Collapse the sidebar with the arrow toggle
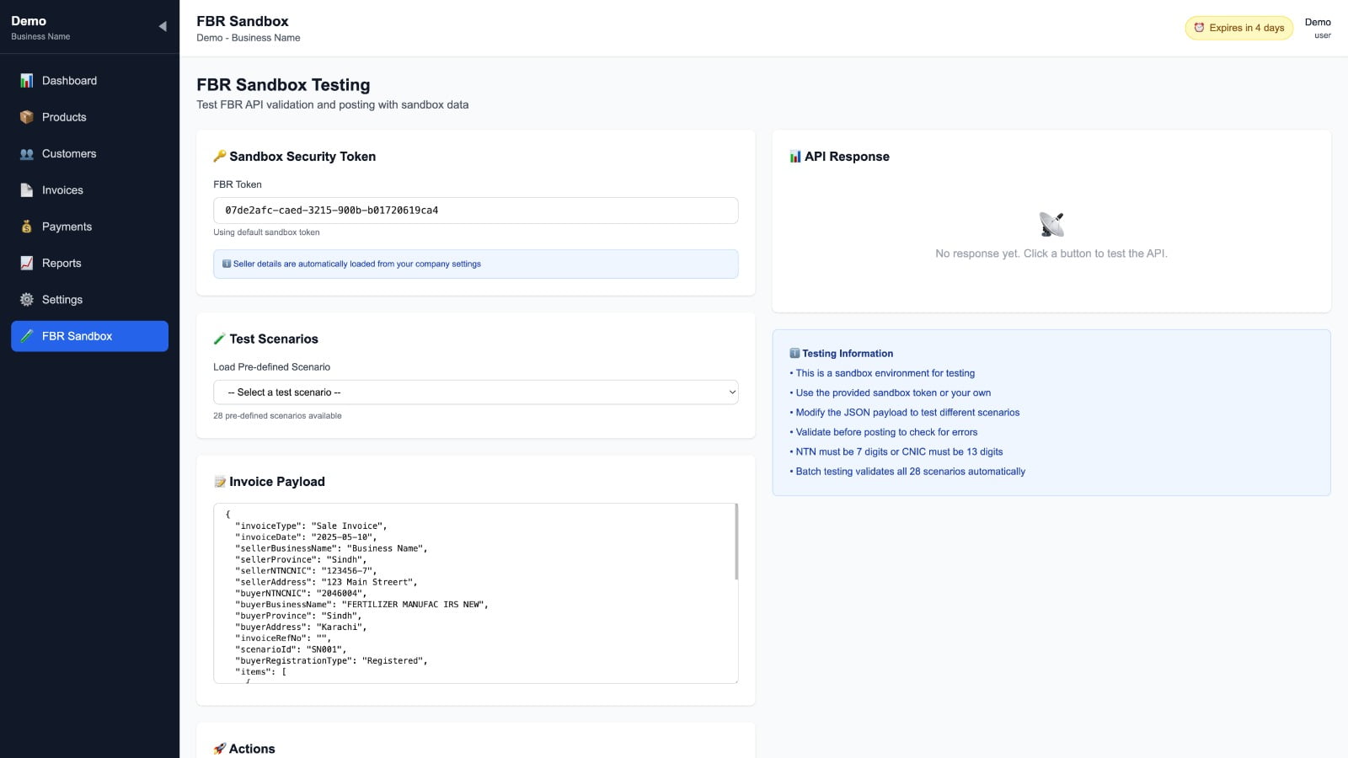The height and width of the screenshot is (758, 1348). pyautogui.click(x=161, y=26)
